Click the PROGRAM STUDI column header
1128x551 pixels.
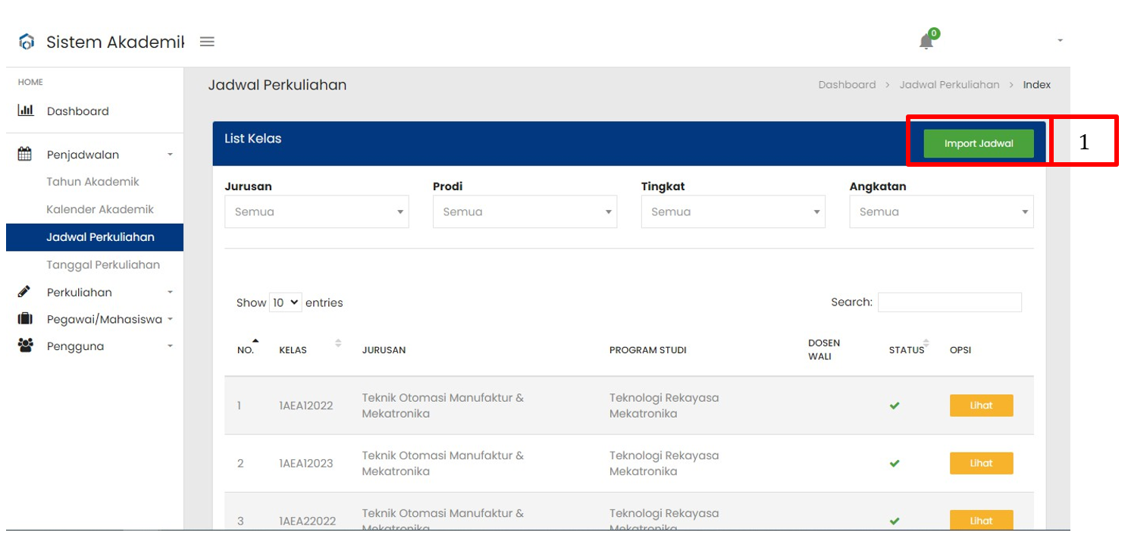tap(648, 350)
